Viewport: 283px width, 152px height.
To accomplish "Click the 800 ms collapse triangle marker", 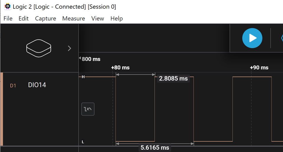I will pos(80,59).
